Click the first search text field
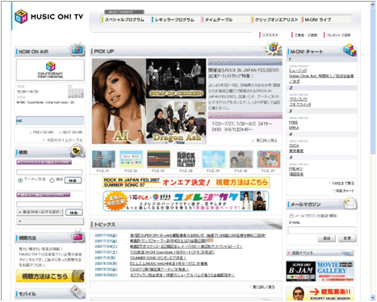This screenshot has height=302, width=377. coord(49,172)
